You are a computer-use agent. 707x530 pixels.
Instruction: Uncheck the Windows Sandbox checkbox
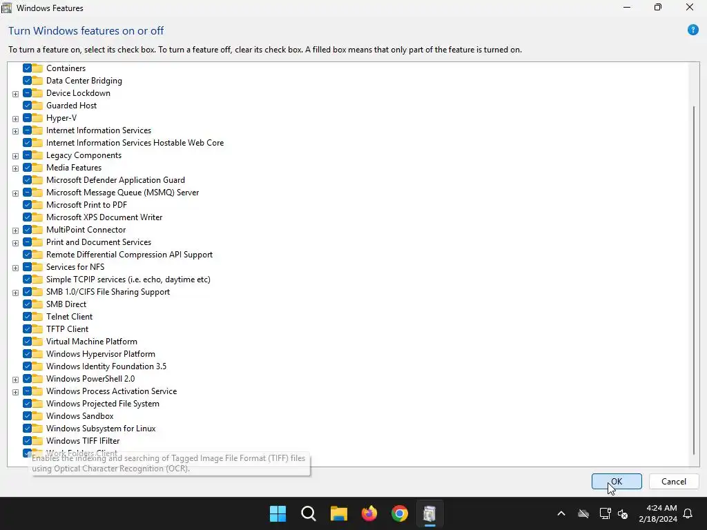[x=27, y=416]
